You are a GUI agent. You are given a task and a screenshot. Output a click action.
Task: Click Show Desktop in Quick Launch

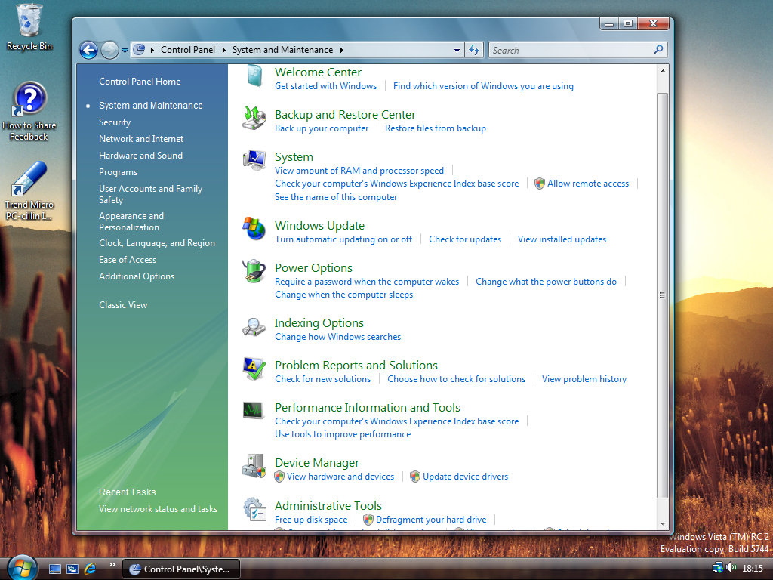55,569
